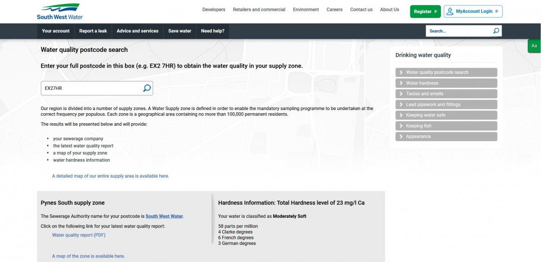
Task: Click the Search... field in navigation bar
Action: (x=459, y=31)
